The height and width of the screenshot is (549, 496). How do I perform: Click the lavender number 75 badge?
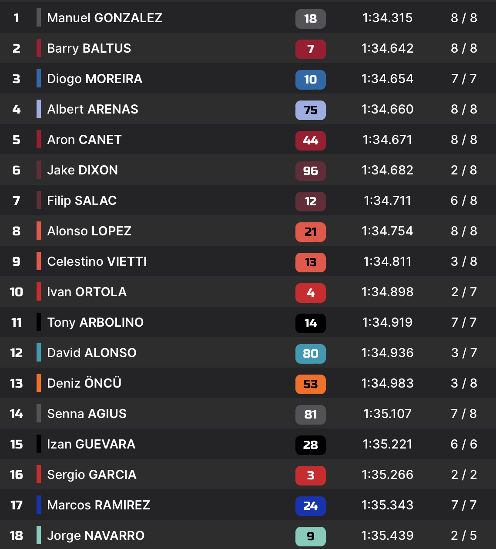point(310,110)
